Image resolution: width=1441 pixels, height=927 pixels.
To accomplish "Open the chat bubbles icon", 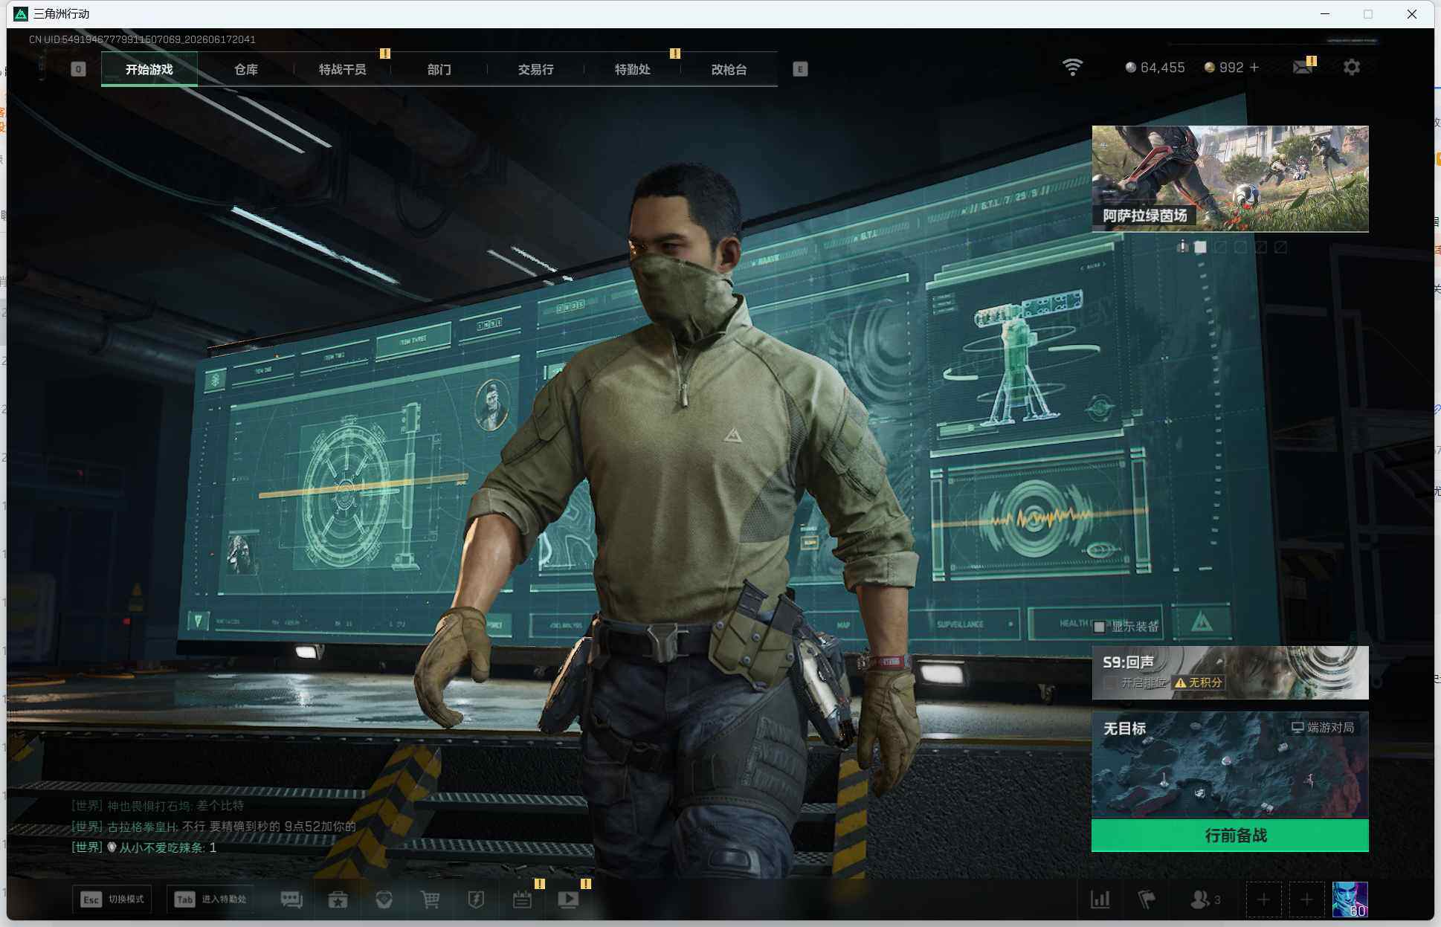I will tap(291, 899).
